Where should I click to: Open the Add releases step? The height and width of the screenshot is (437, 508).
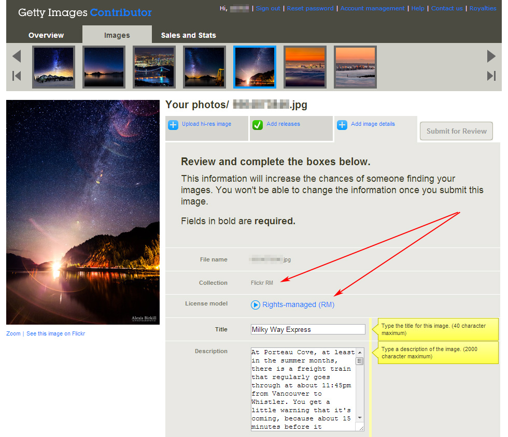(x=283, y=124)
